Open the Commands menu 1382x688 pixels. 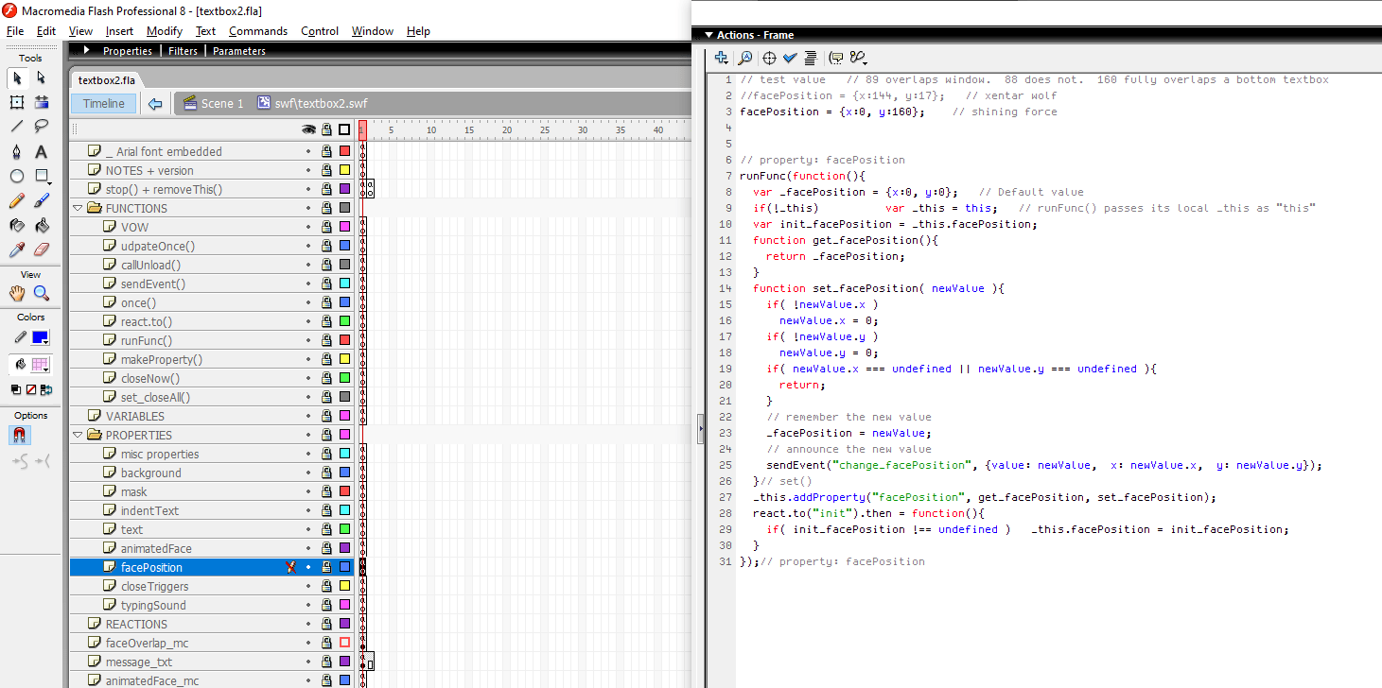click(257, 31)
